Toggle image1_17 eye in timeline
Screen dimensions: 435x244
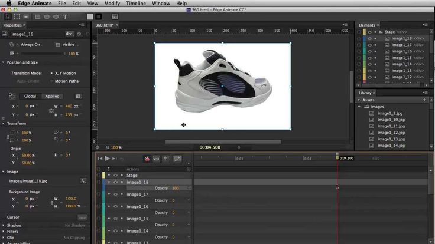point(115,194)
